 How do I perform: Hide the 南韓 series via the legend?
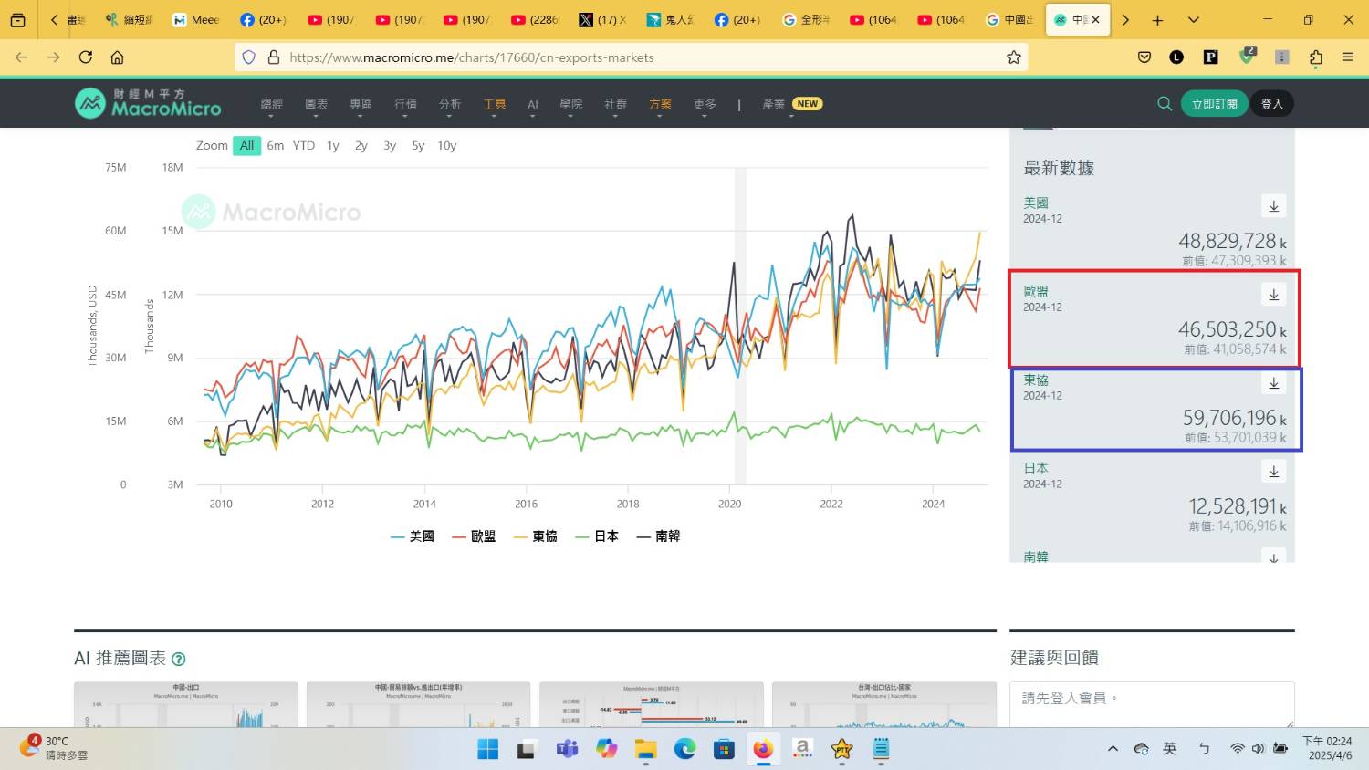(x=658, y=536)
